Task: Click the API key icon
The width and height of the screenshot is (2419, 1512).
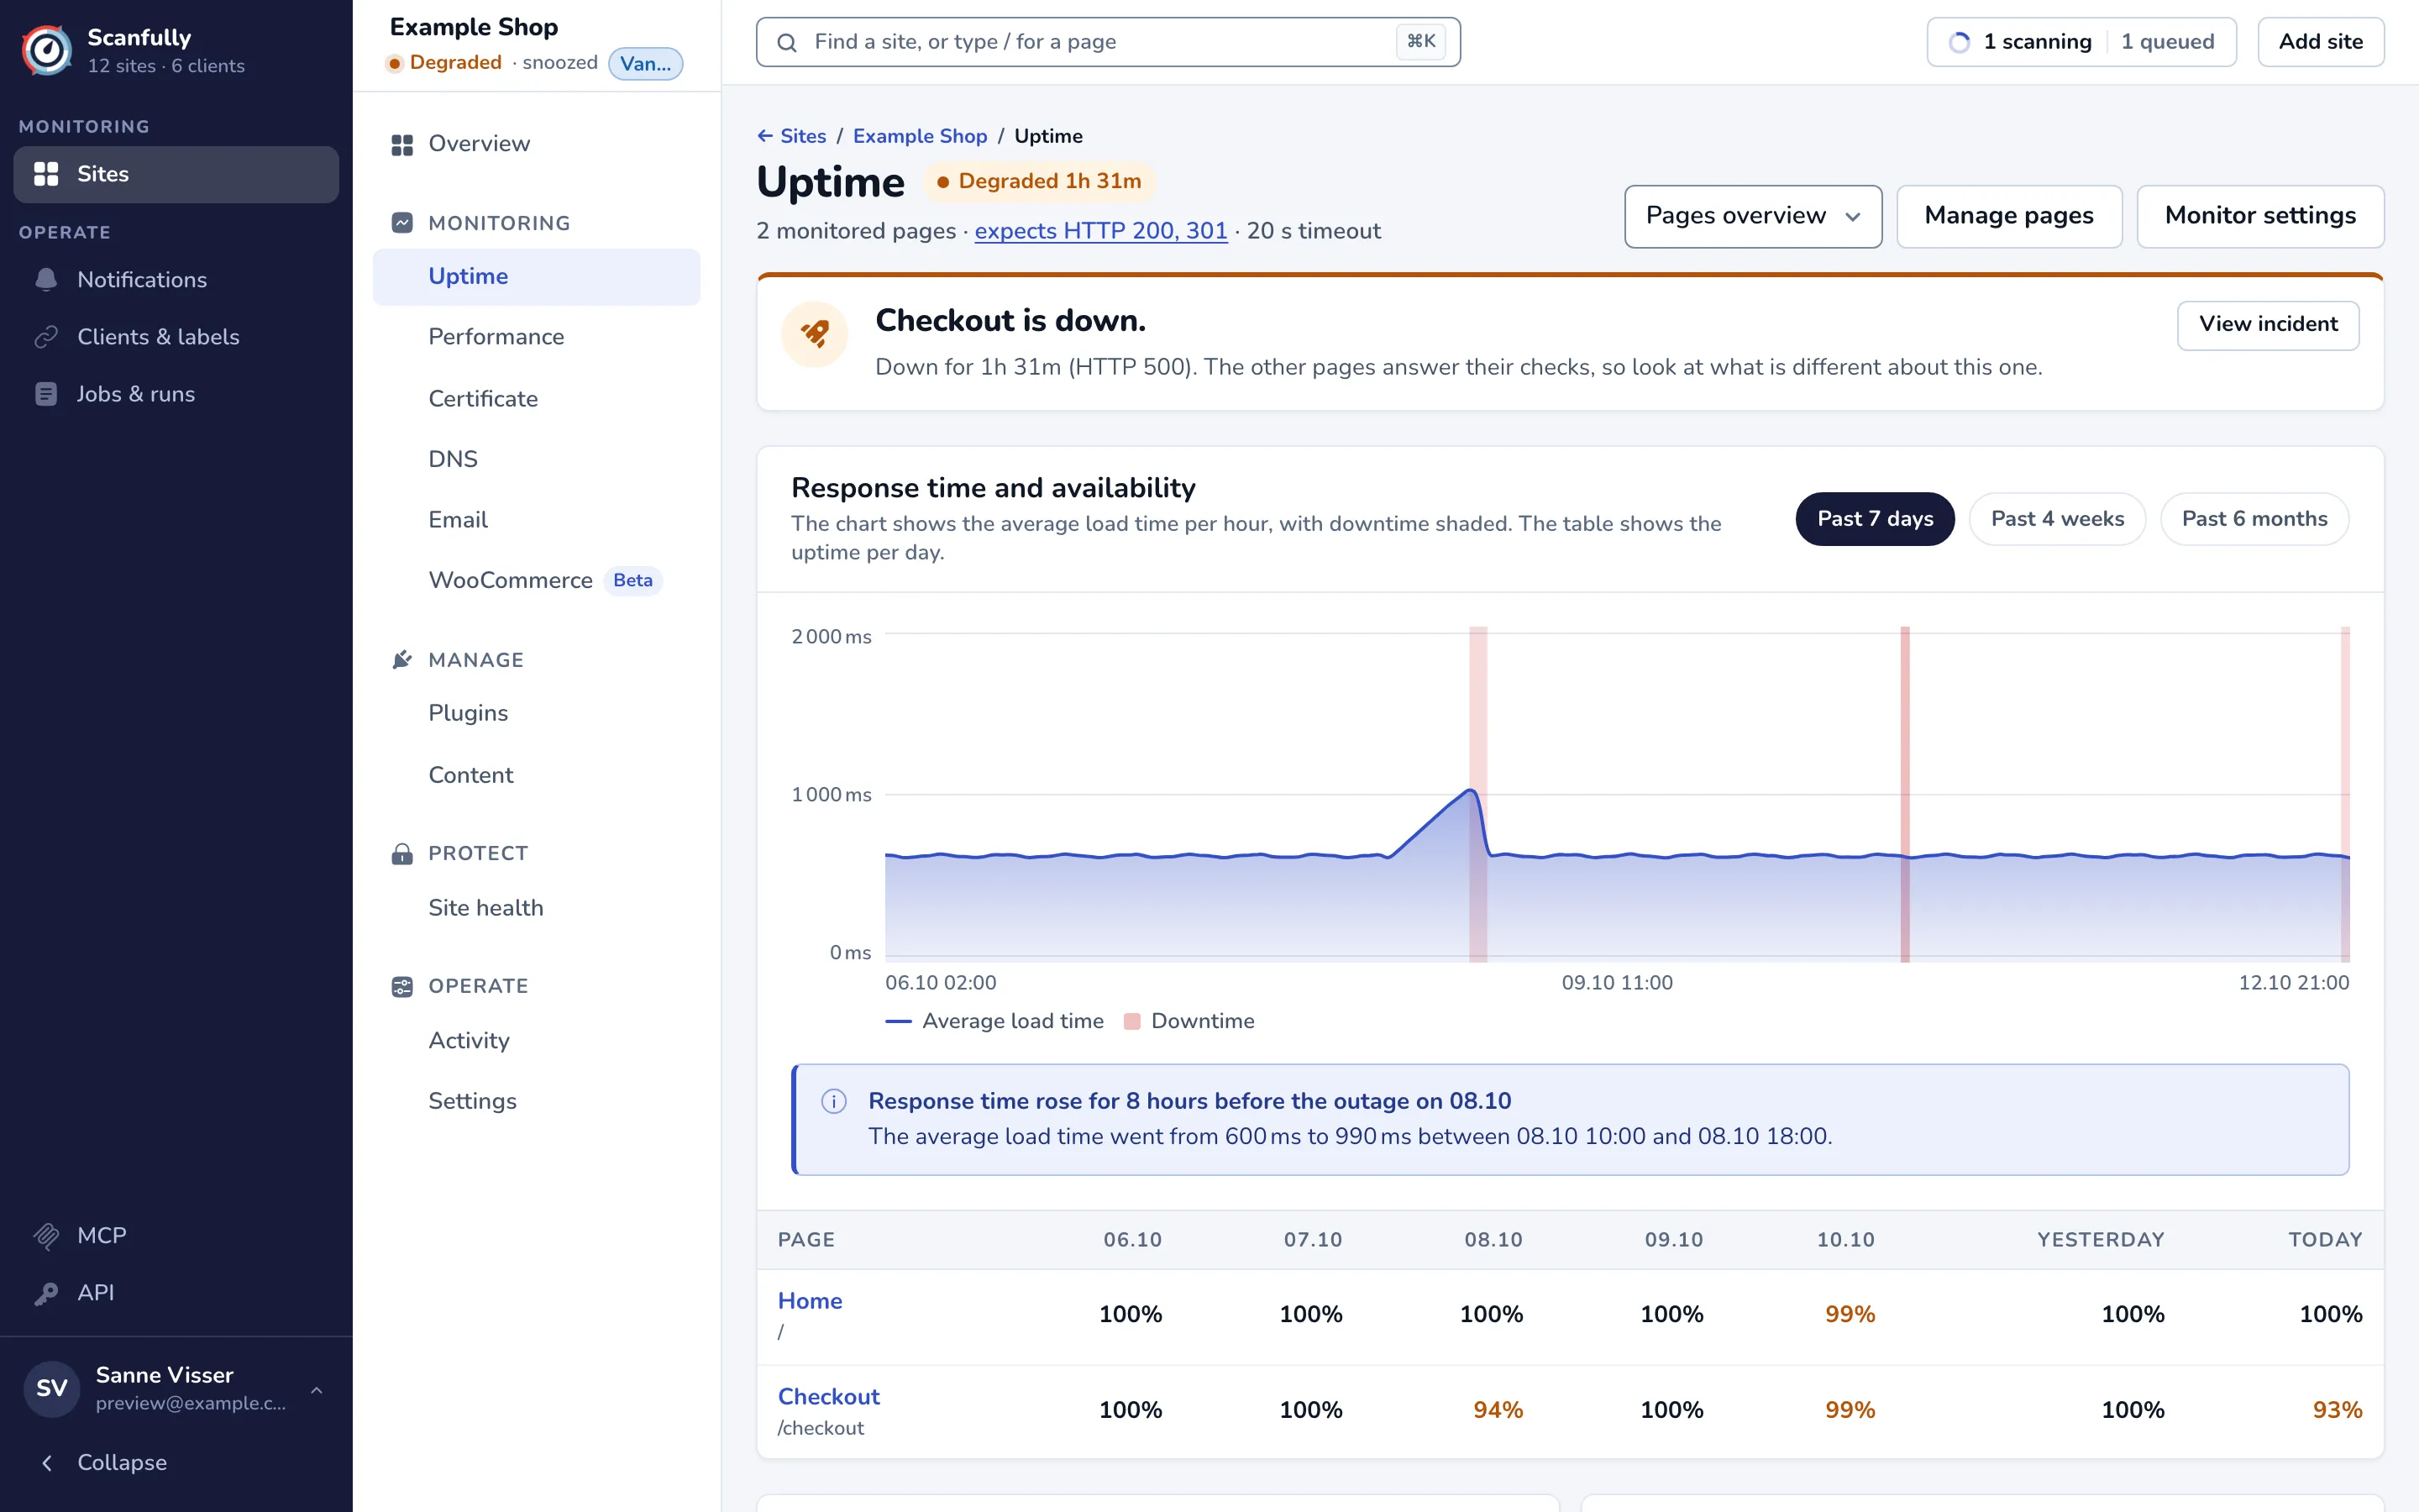Action: (46, 1293)
